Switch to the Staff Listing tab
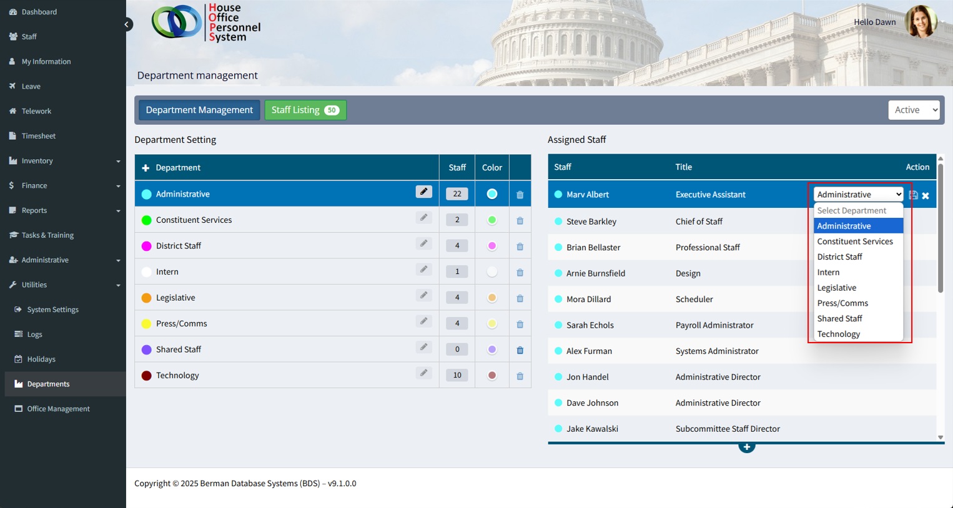953x508 pixels. (305, 110)
